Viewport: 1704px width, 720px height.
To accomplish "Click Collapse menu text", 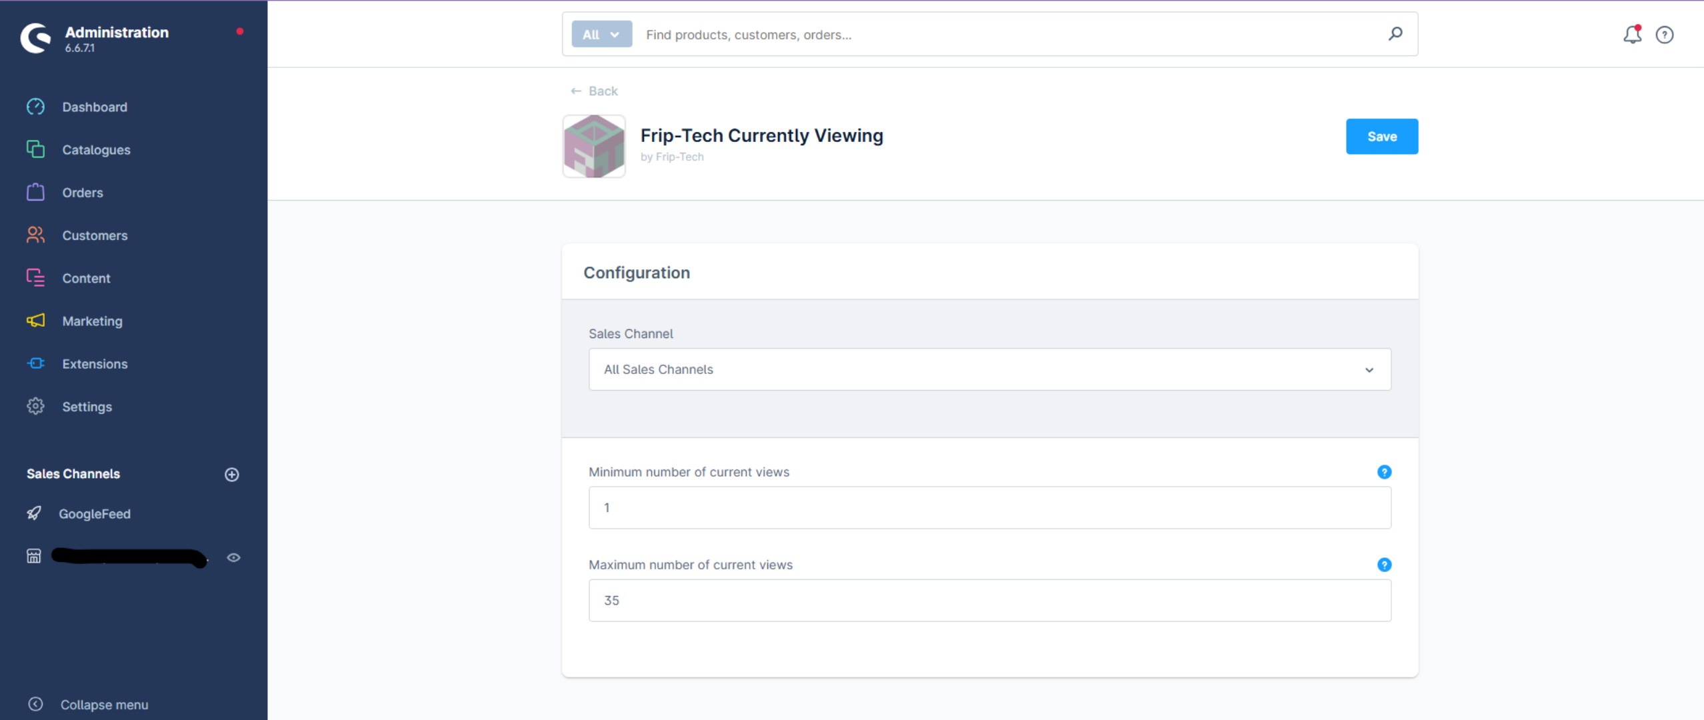I will 104,704.
